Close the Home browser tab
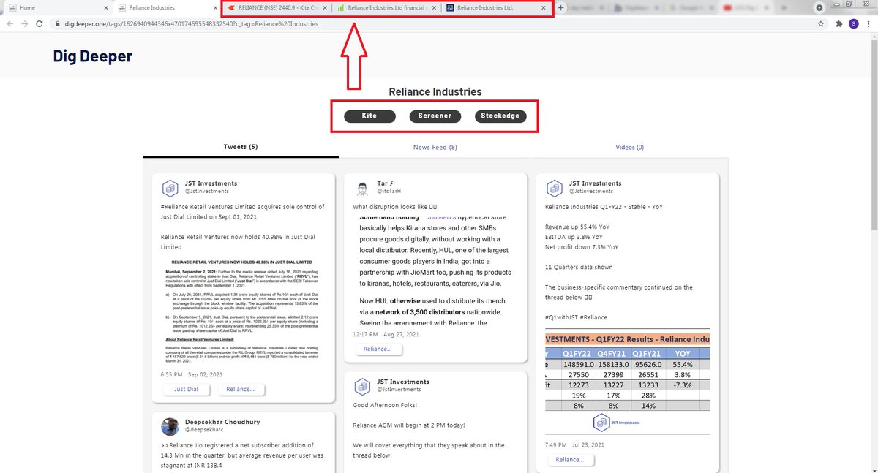 click(x=108, y=7)
